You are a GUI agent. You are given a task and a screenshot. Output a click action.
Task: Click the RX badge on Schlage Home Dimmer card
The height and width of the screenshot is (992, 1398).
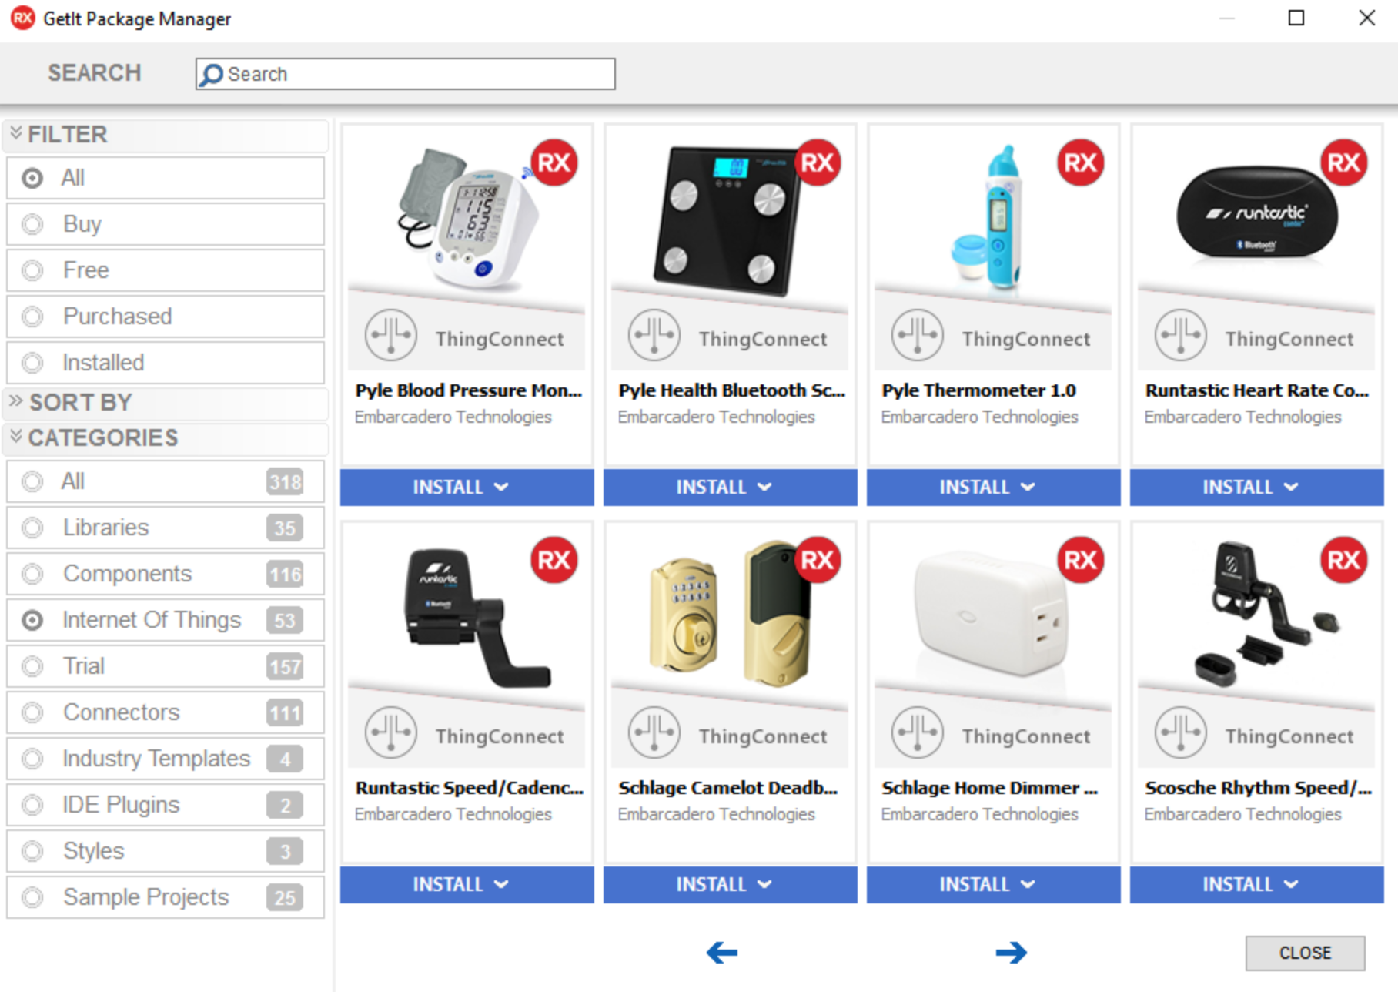[1081, 560]
